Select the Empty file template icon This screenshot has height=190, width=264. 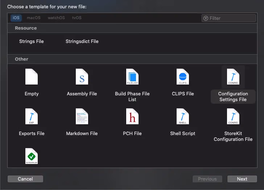point(32,77)
